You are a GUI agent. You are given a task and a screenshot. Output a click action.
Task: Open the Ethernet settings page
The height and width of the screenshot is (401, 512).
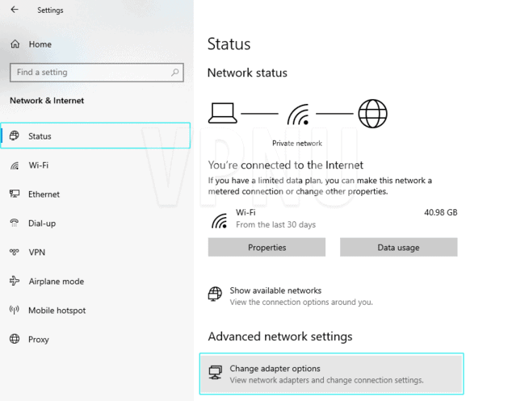(x=95, y=194)
